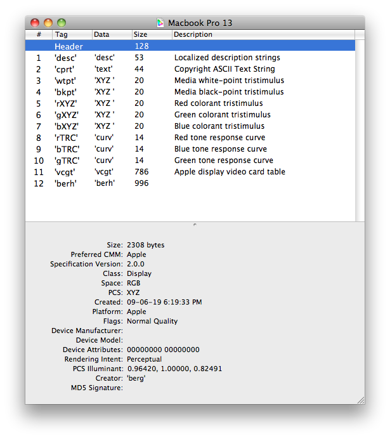Select the 'rTRC' red tone curve row

(190, 138)
